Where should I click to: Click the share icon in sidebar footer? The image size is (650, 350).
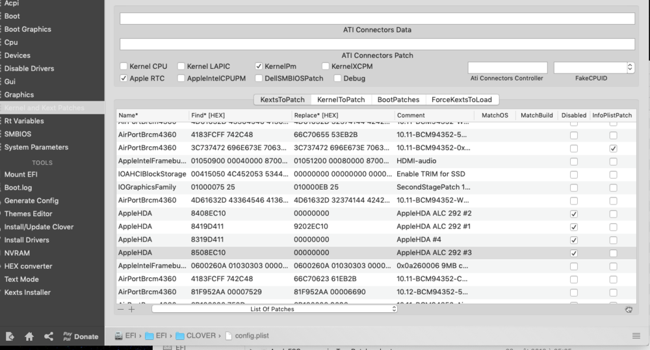coord(49,336)
